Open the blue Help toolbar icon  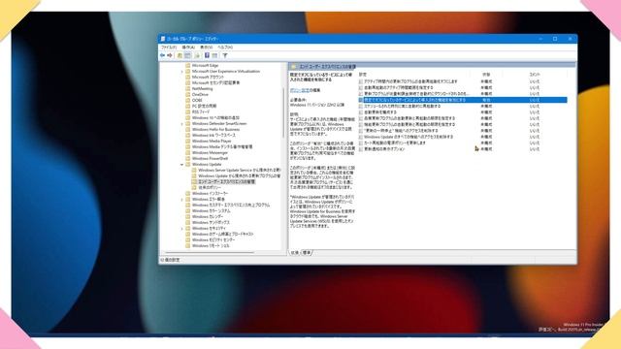click(207, 55)
